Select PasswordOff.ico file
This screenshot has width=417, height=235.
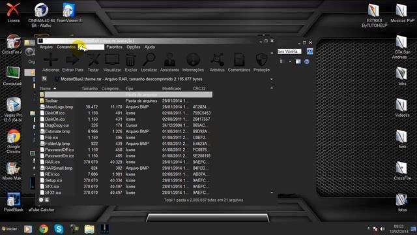tap(126, 149)
